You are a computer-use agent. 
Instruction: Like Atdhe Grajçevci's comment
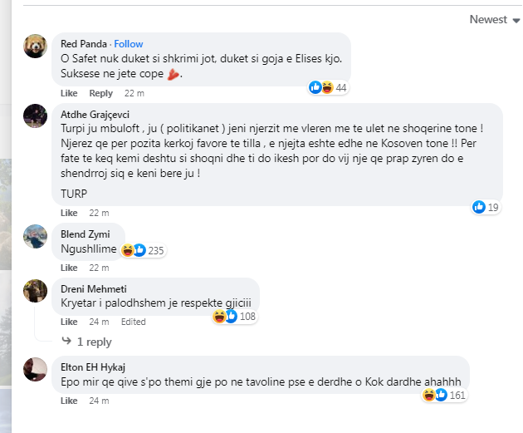pyautogui.click(x=69, y=213)
